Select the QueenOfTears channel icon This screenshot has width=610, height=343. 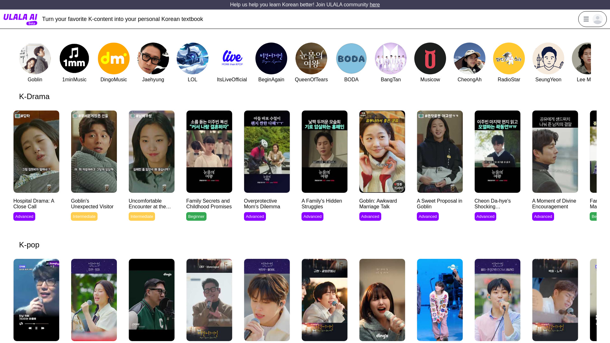[x=311, y=58]
